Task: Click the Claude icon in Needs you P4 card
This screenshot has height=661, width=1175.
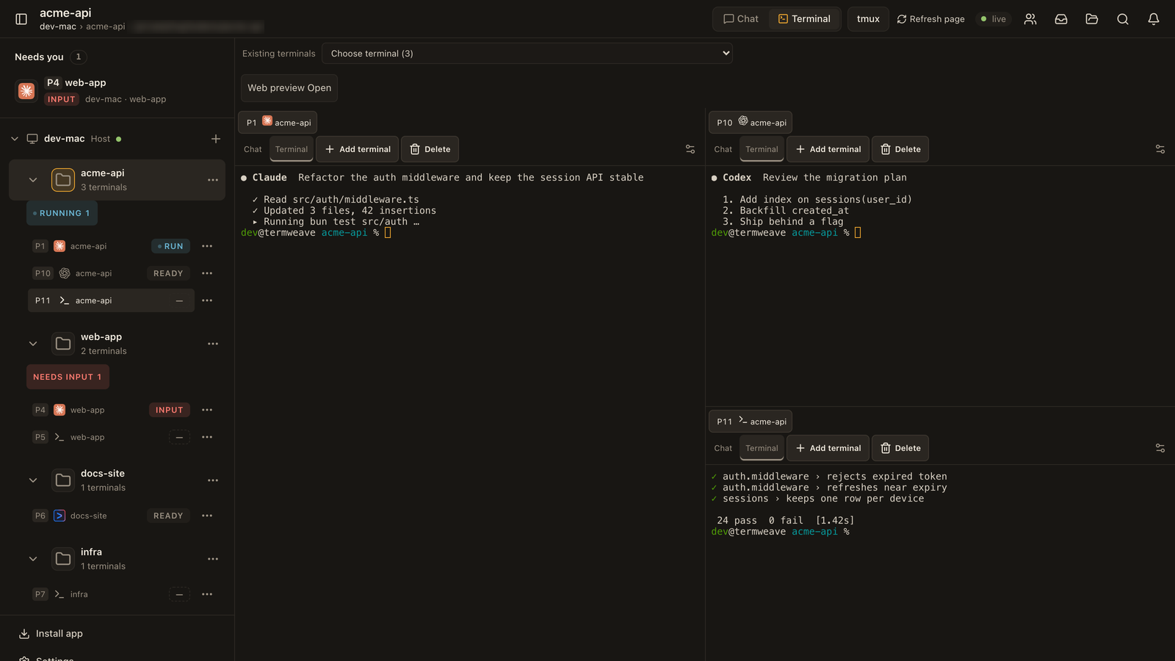Action: (x=26, y=91)
